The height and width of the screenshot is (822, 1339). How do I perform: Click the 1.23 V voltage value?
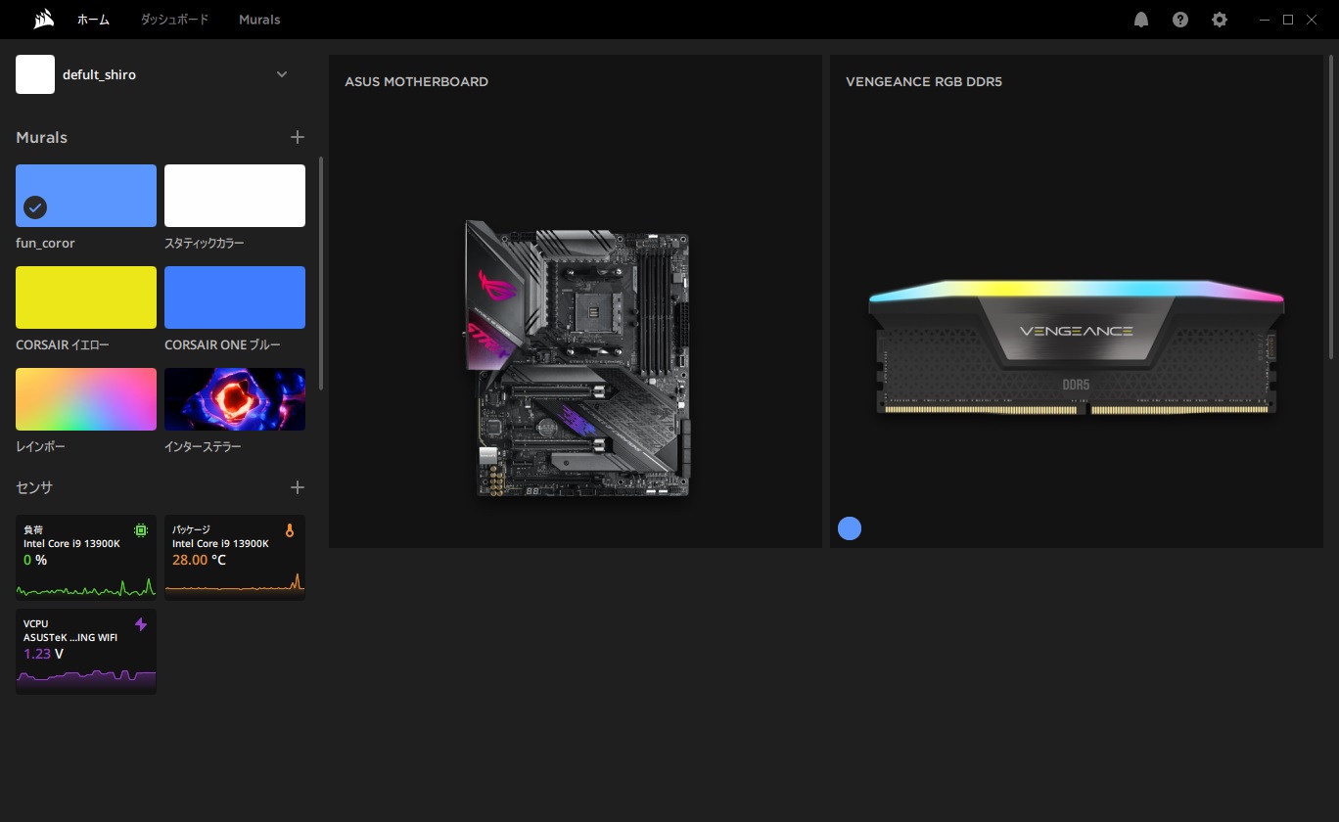[44, 654]
